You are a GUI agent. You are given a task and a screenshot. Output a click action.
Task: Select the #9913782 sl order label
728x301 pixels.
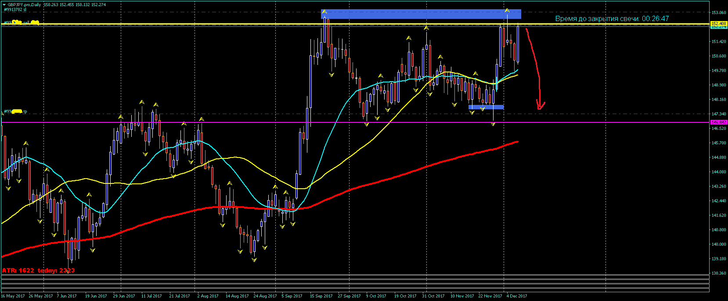click(14, 9)
